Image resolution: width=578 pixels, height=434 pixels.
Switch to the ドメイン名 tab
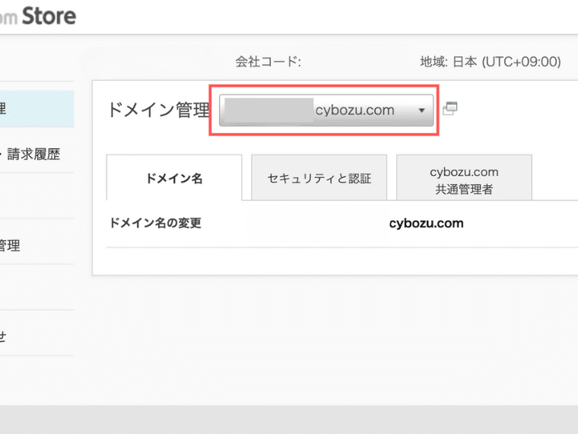coord(174,178)
